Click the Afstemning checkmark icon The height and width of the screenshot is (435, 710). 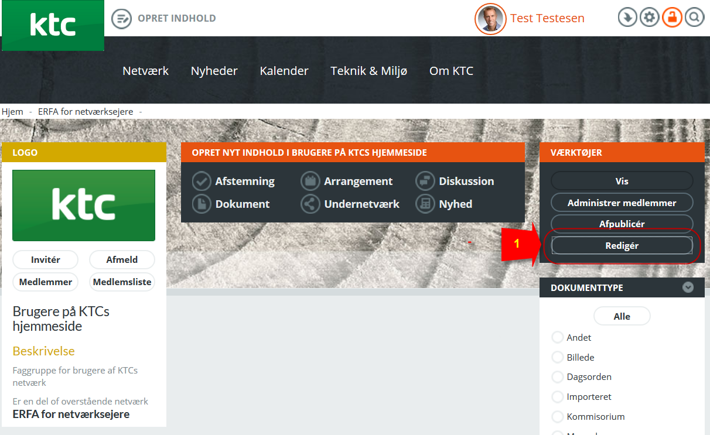click(202, 181)
